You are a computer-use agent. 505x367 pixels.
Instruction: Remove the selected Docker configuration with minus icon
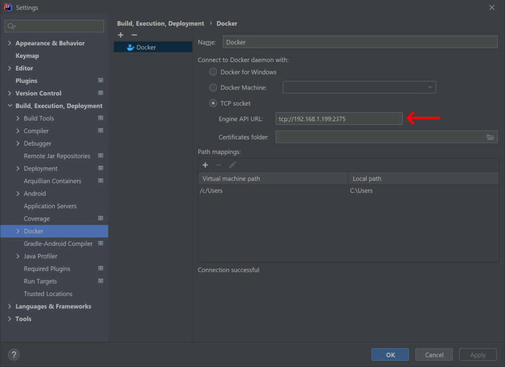pyautogui.click(x=134, y=35)
